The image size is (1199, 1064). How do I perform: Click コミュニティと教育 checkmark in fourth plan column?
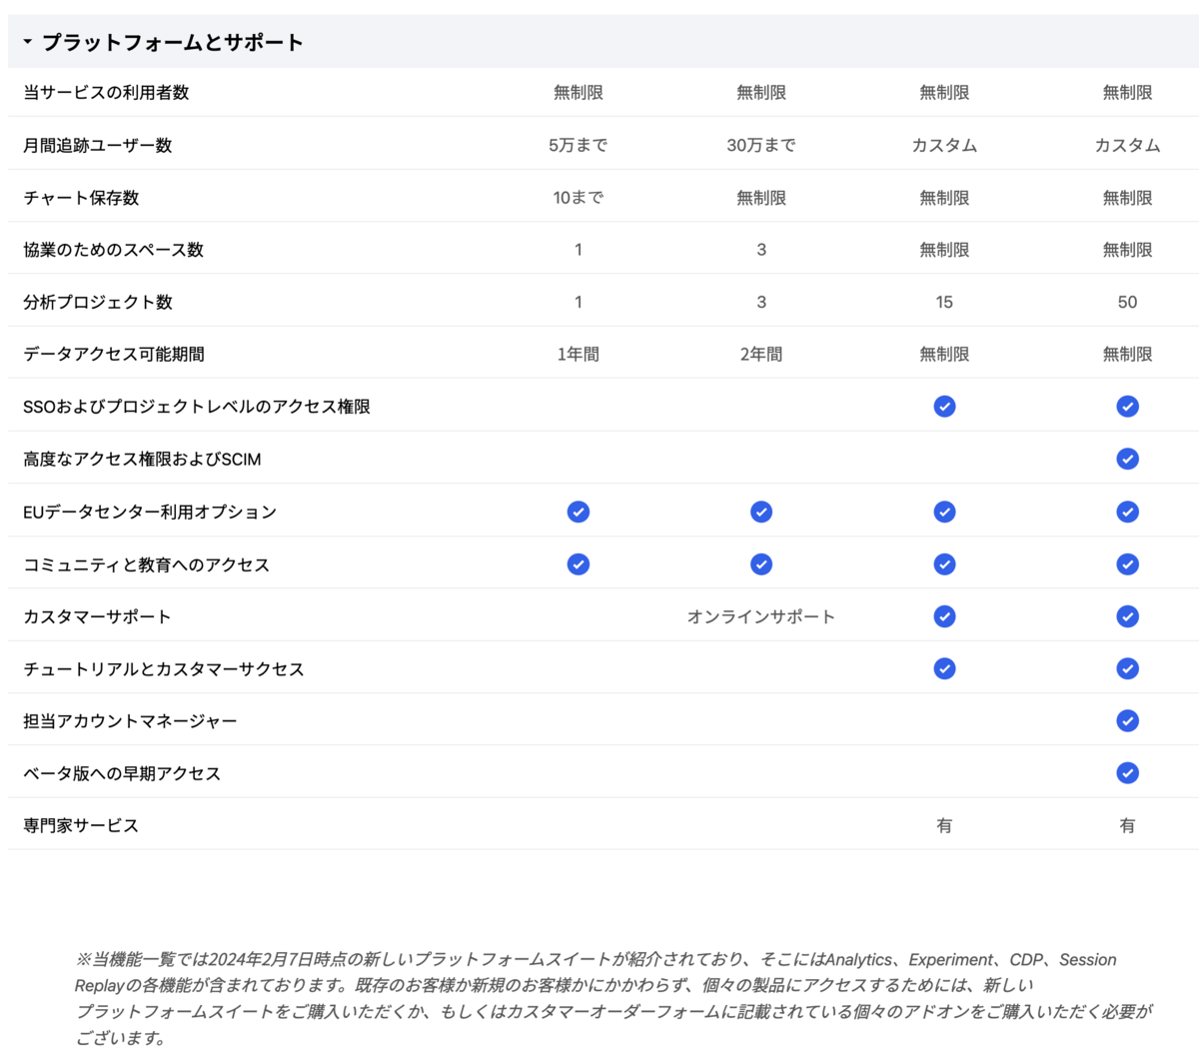1127,564
